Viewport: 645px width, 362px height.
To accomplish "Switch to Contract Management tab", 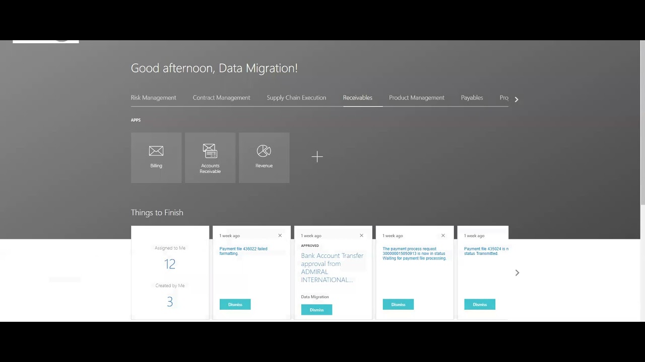I will point(221,98).
